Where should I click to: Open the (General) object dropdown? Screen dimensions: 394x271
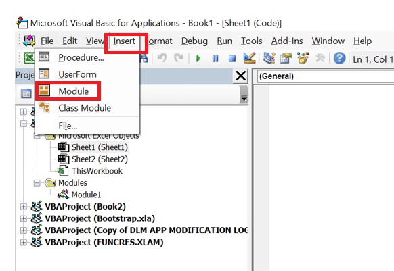coord(326,76)
